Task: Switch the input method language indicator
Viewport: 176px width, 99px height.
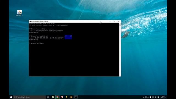Action: 156,97
